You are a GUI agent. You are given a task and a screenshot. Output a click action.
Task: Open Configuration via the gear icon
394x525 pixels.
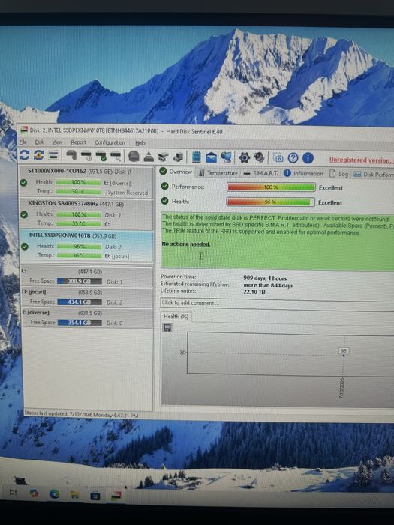244,157
